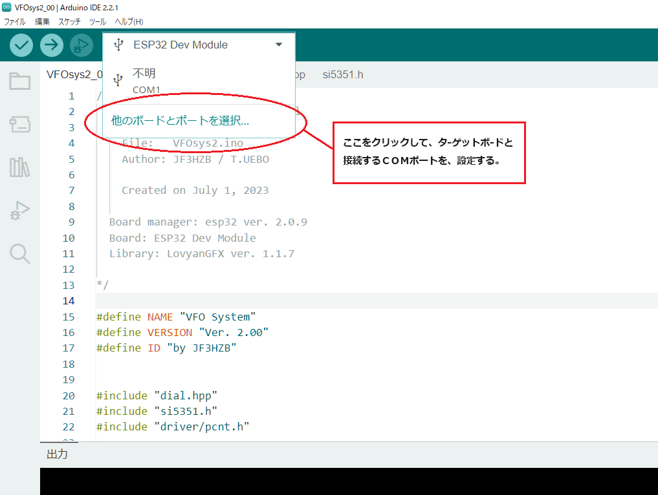This screenshot has width=658, height=495.
Task: Click the Verify checkmark button
Action: (x=21, y=45)
